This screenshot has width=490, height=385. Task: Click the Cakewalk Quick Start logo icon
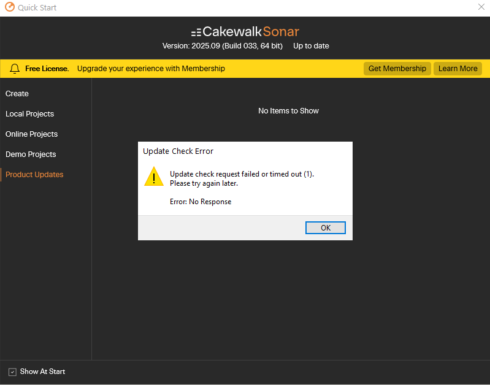[x=10, y=7]
